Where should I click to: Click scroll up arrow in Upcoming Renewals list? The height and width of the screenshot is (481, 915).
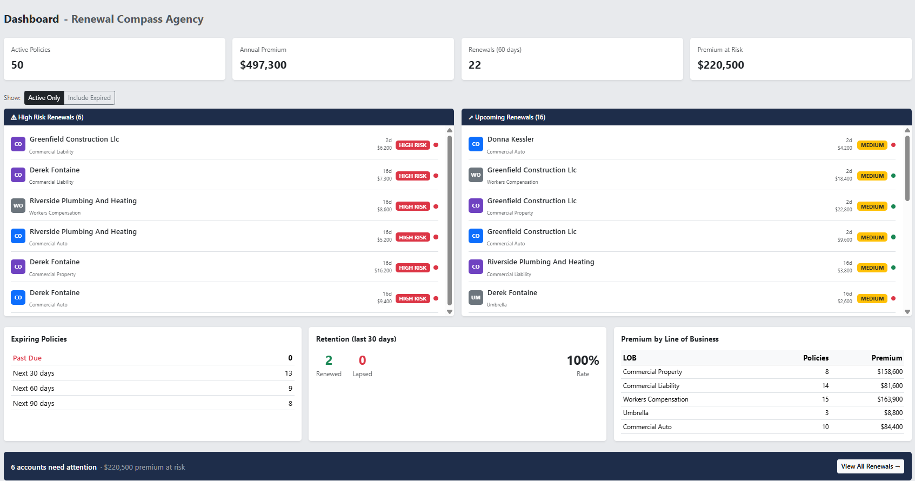pyautogui.click(x=907, y=130)
